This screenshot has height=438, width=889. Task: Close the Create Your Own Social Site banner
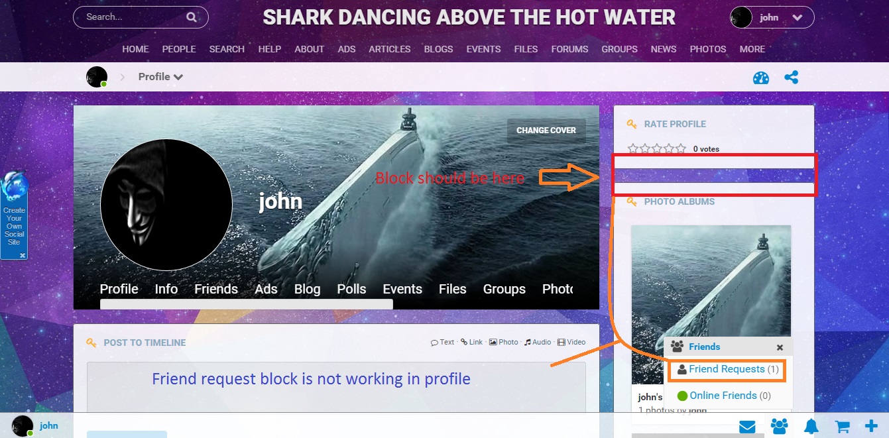(22, 255)
